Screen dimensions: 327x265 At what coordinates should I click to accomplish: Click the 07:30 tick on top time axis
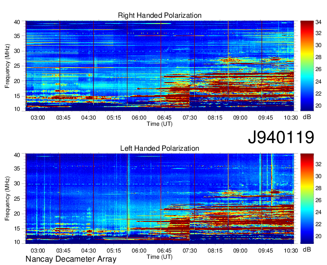[x=189, y=118]
